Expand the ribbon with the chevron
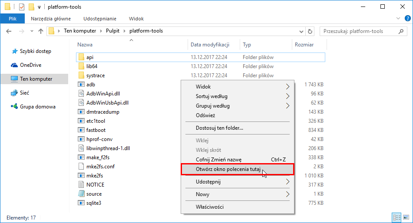 (398, 19)
